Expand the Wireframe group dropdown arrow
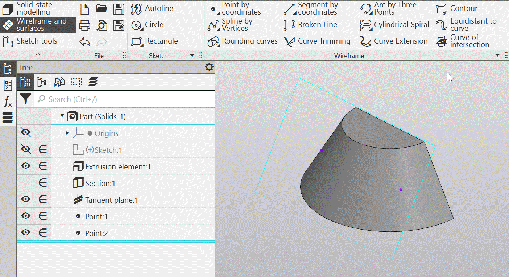 [497, 55]
